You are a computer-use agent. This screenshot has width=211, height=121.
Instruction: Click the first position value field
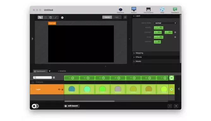coord(158,32)
